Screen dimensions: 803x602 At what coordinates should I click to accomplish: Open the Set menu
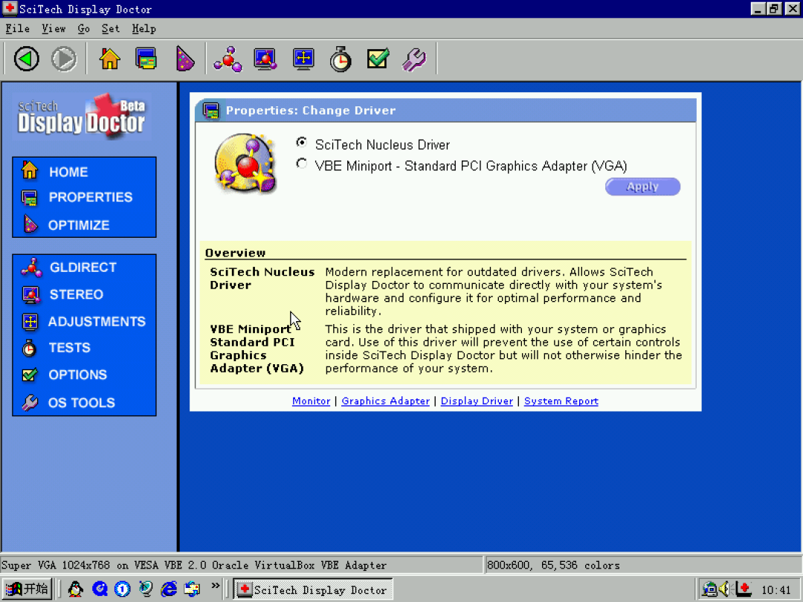(x=111, y=29)
